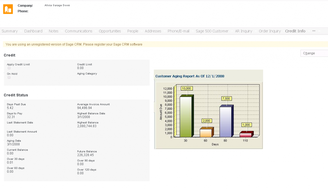Click the Alicia Garage Doors company name
The height and width of the screenshot is (189, 328).
57,5
